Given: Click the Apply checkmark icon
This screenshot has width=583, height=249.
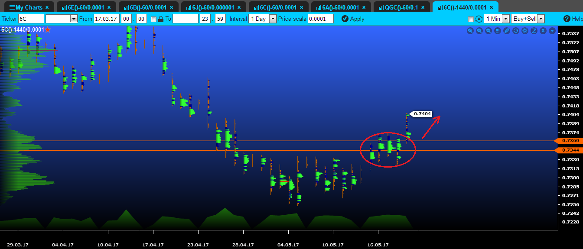Looking at the screenshot, I should click(345, 19).
